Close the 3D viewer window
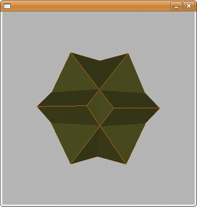This screenshot has height=207, width=197. coord(189,6)
